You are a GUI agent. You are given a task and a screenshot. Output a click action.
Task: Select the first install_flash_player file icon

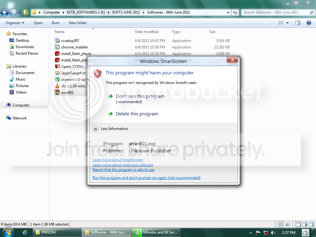57,53
